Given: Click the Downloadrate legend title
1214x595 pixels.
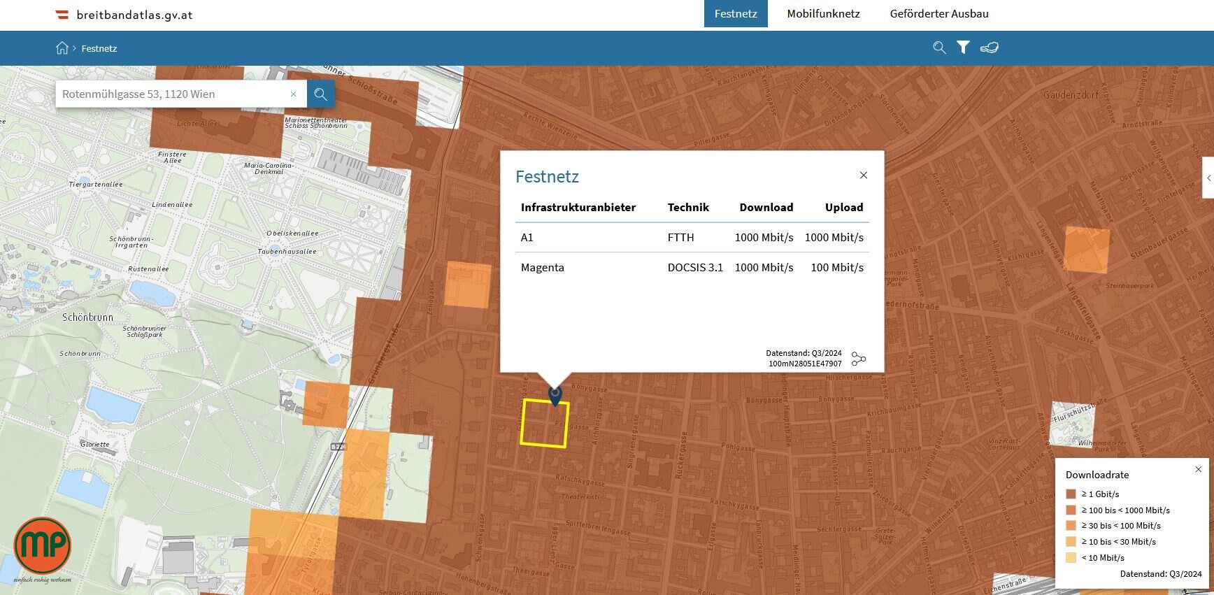Looking at the screenshot, I should (1097, 475).
